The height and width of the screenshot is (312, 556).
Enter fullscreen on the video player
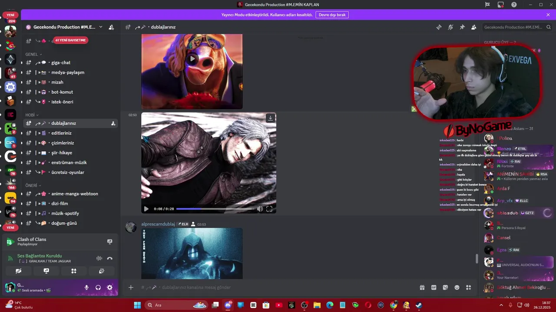(269, 209)
